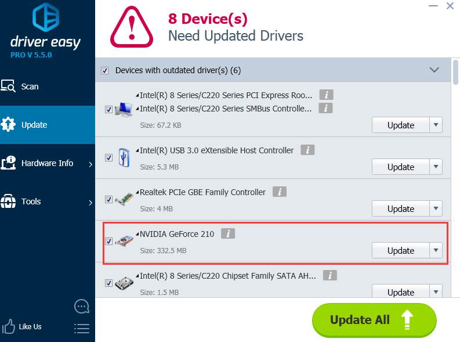This screenshot has height=342, width=460.
Task: Click the Tools toolbox icon in sidebar
Action: pos(8,201)
